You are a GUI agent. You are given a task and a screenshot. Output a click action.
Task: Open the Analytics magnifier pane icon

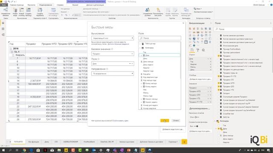tap(203, 50)
